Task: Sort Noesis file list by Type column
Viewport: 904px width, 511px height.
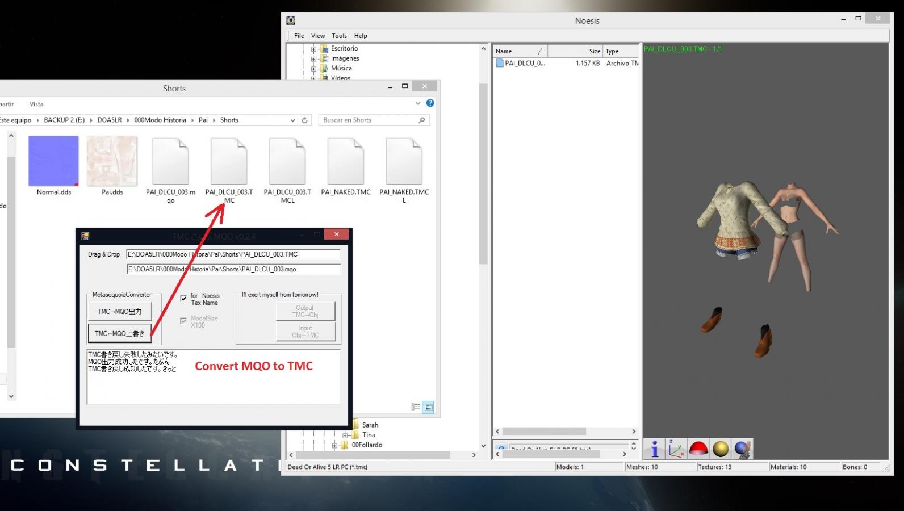Action: coord(621,51)
